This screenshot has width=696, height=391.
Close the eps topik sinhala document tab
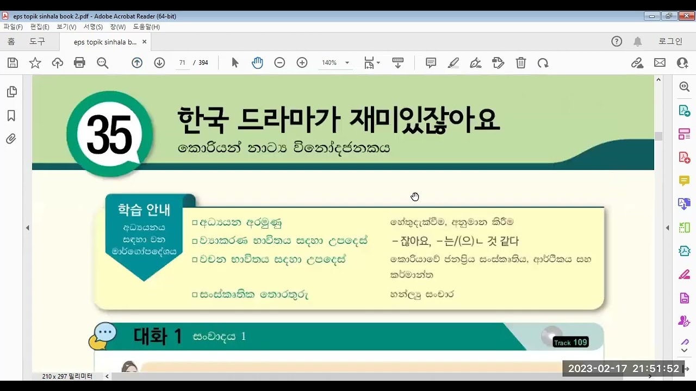point(144,42)
